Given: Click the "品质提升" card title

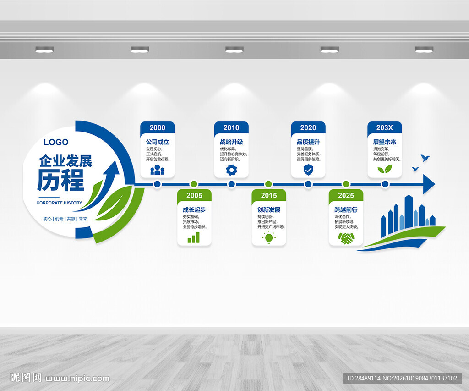Looking at the screenshot, I should tap(308, 142).
